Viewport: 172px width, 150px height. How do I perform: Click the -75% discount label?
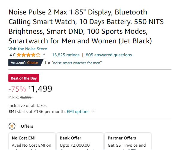[17, 89]
